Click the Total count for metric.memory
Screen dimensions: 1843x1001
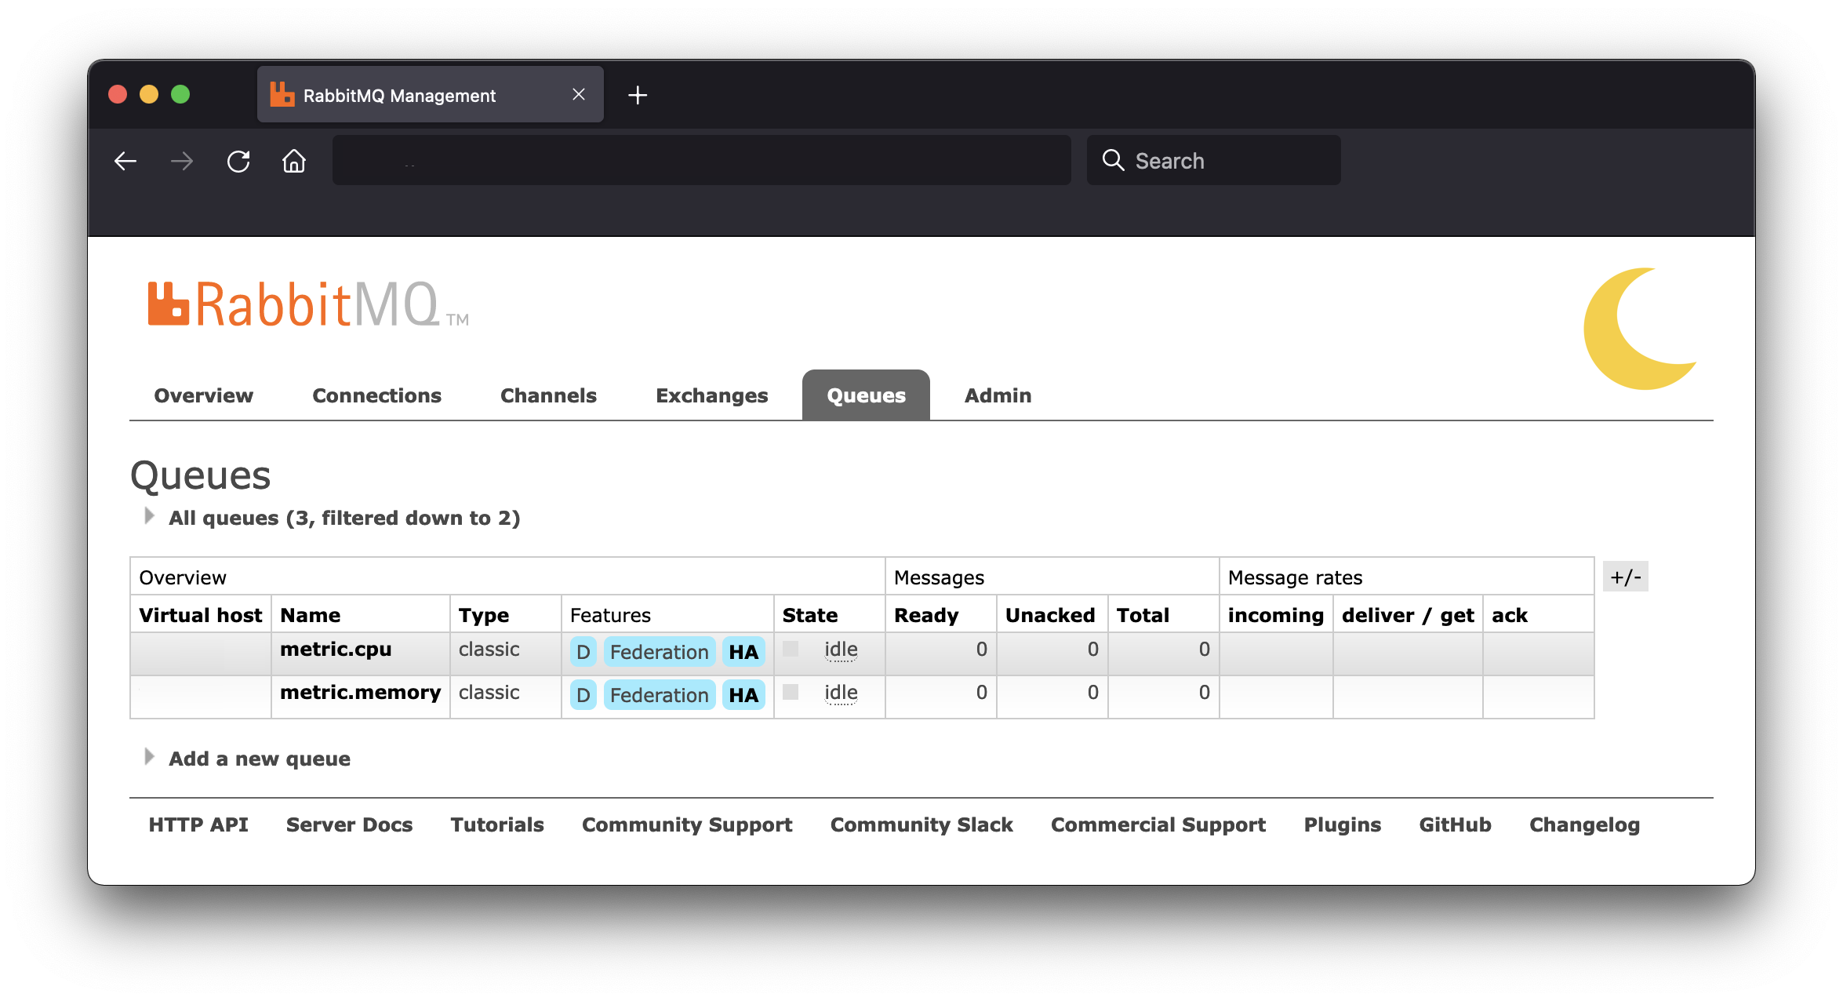1204,693
